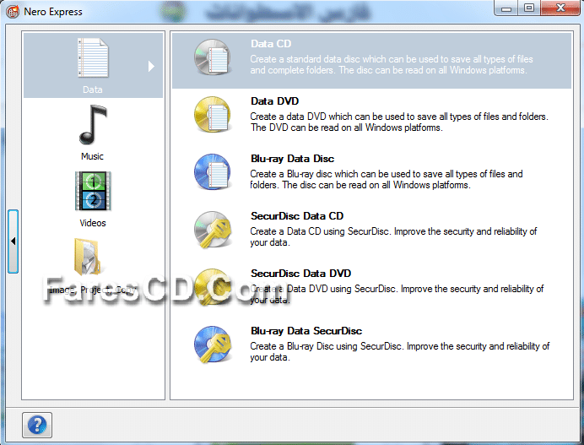This screenshot has width=584, height=445.
Task: Select the Data CD title
Action: tap(271, 44)
